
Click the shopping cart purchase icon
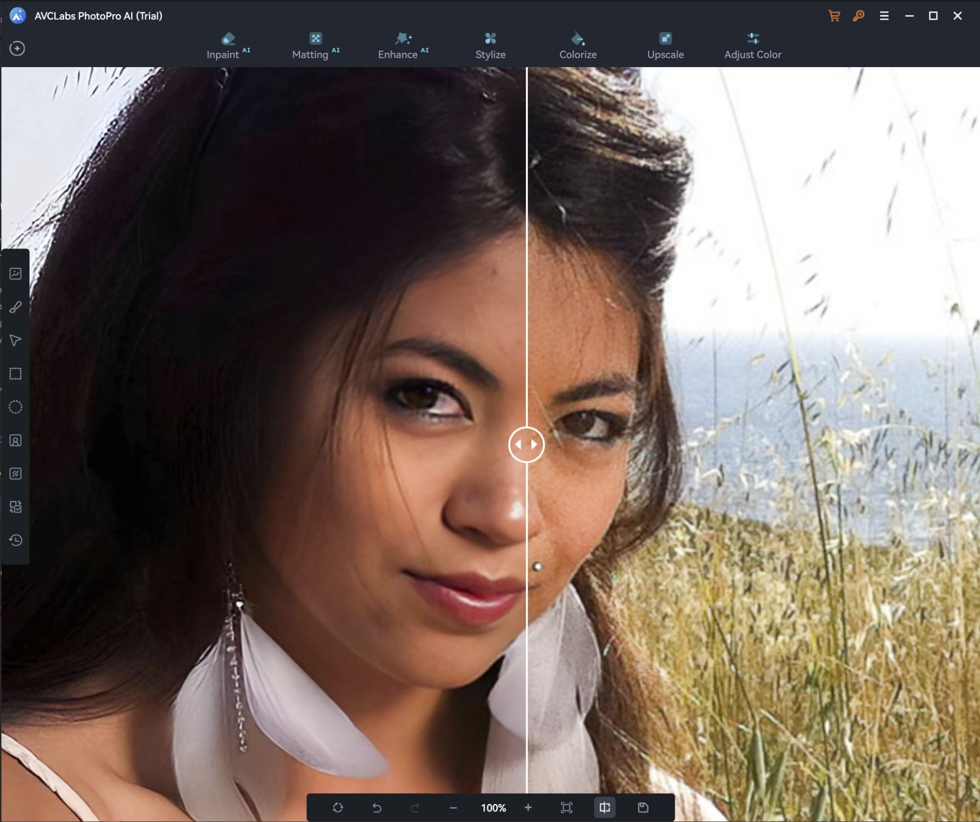point(834,16)
